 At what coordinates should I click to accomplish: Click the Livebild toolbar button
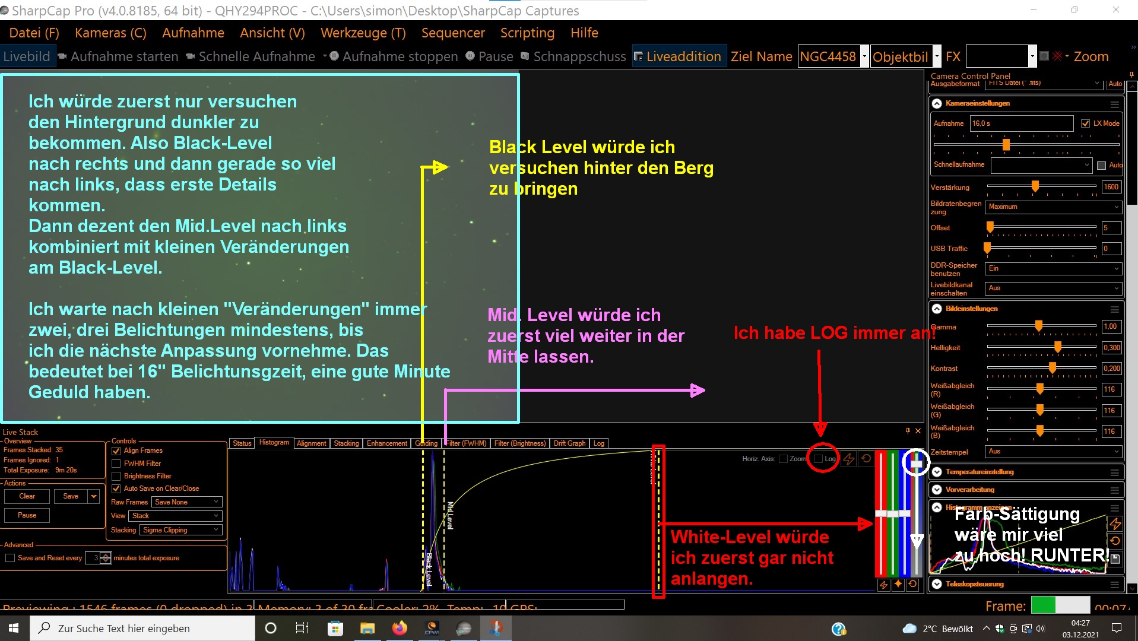(x=27, y=56)
